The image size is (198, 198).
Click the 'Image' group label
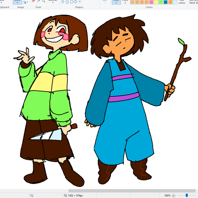pos(21,7)
